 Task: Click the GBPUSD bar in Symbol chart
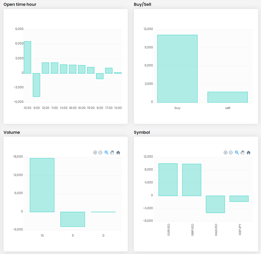(x=192, y=180)
